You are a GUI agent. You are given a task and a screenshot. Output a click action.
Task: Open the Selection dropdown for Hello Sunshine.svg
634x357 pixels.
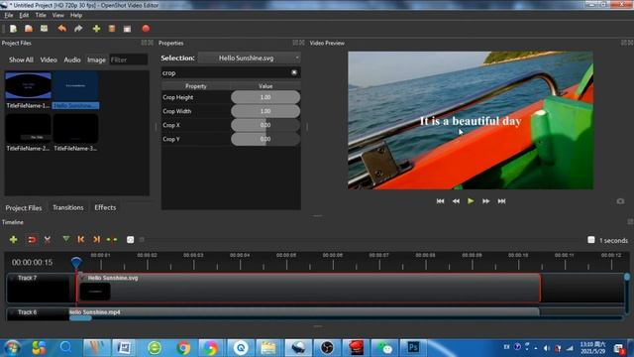(x=250, y=59)
